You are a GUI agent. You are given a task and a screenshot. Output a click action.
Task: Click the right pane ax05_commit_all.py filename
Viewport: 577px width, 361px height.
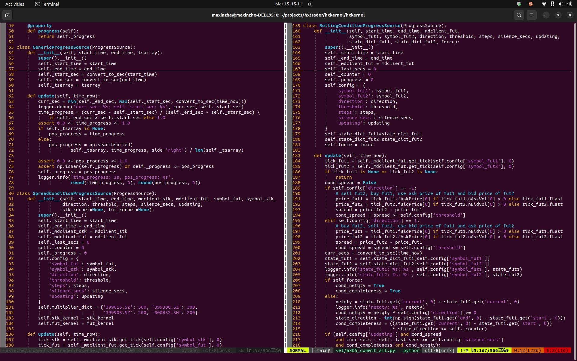365,350
